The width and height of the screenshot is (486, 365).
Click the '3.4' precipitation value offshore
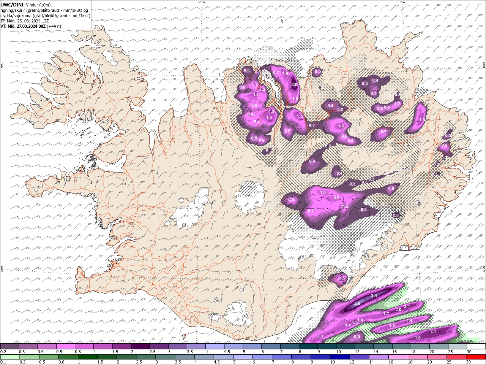pyautogui.click(x=374, y=295)
